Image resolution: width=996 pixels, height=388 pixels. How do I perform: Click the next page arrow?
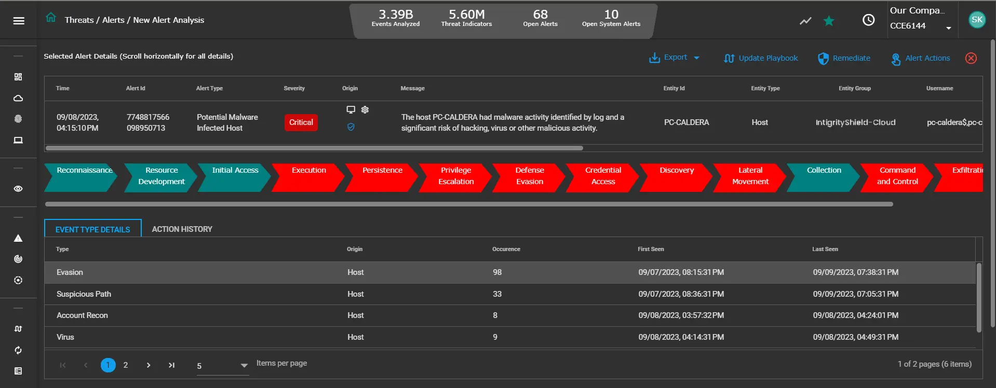click(x=149, y=365)
